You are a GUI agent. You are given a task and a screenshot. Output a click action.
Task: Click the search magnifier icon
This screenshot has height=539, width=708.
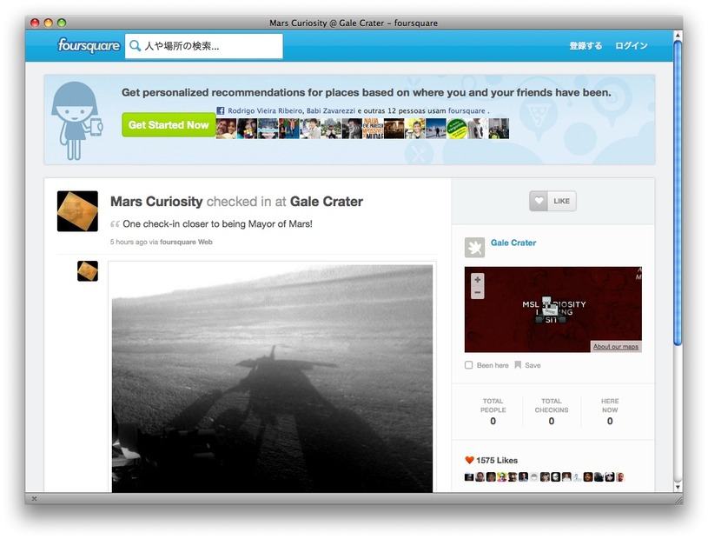click(x=135, y=46)
